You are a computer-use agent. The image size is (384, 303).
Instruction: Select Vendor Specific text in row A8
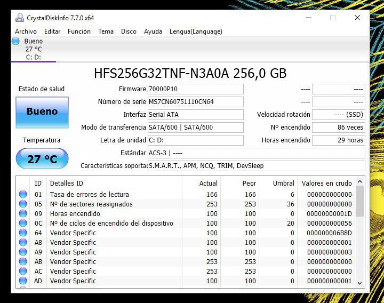[73, 242]
